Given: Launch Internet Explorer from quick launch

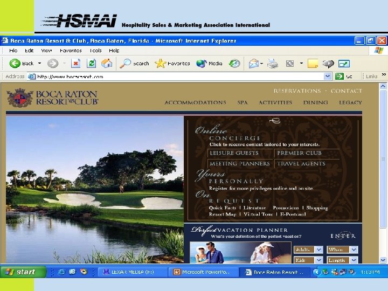Looking at the screenshot, I should click(x=61, y=272).
